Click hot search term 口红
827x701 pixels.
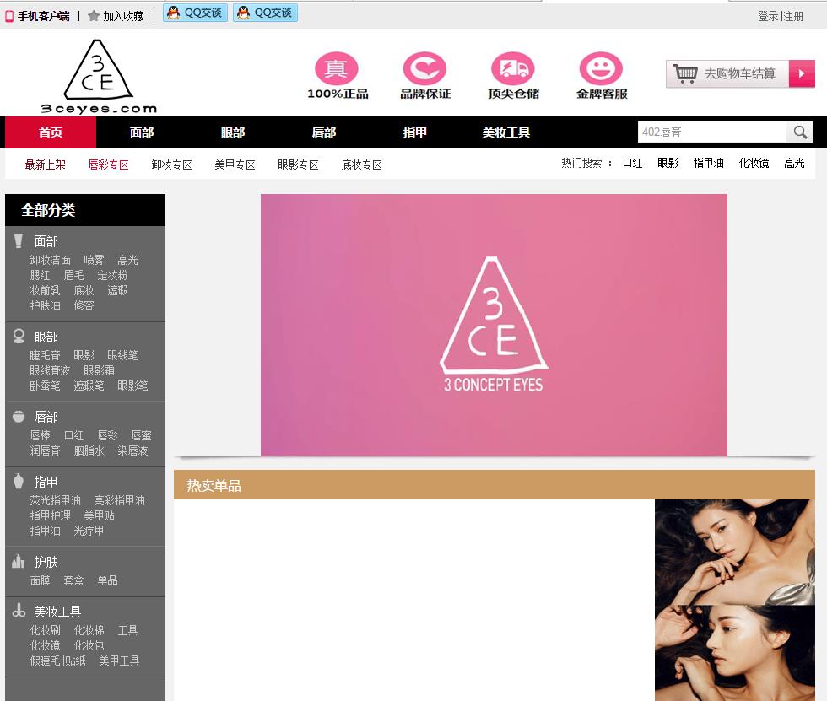(x=632, y=163)
